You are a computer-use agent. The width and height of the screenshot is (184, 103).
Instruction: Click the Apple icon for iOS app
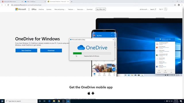[x=89, y=93]
